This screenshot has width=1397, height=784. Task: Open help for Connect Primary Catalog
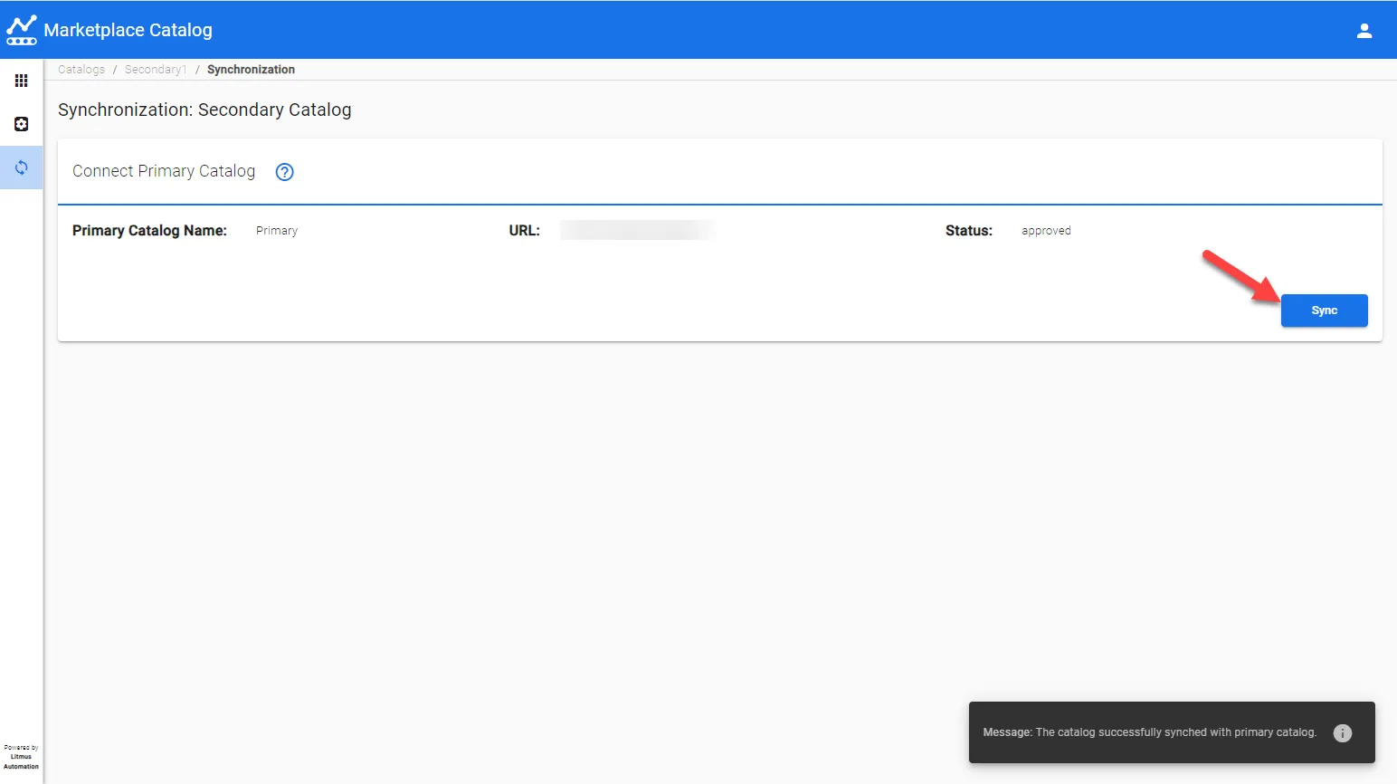coord(285,172)
